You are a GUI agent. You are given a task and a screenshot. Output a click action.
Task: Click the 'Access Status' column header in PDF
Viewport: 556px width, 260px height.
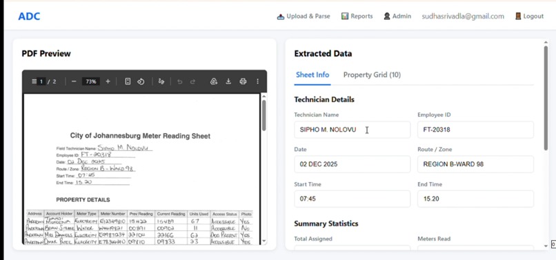[x=224, y=214]
